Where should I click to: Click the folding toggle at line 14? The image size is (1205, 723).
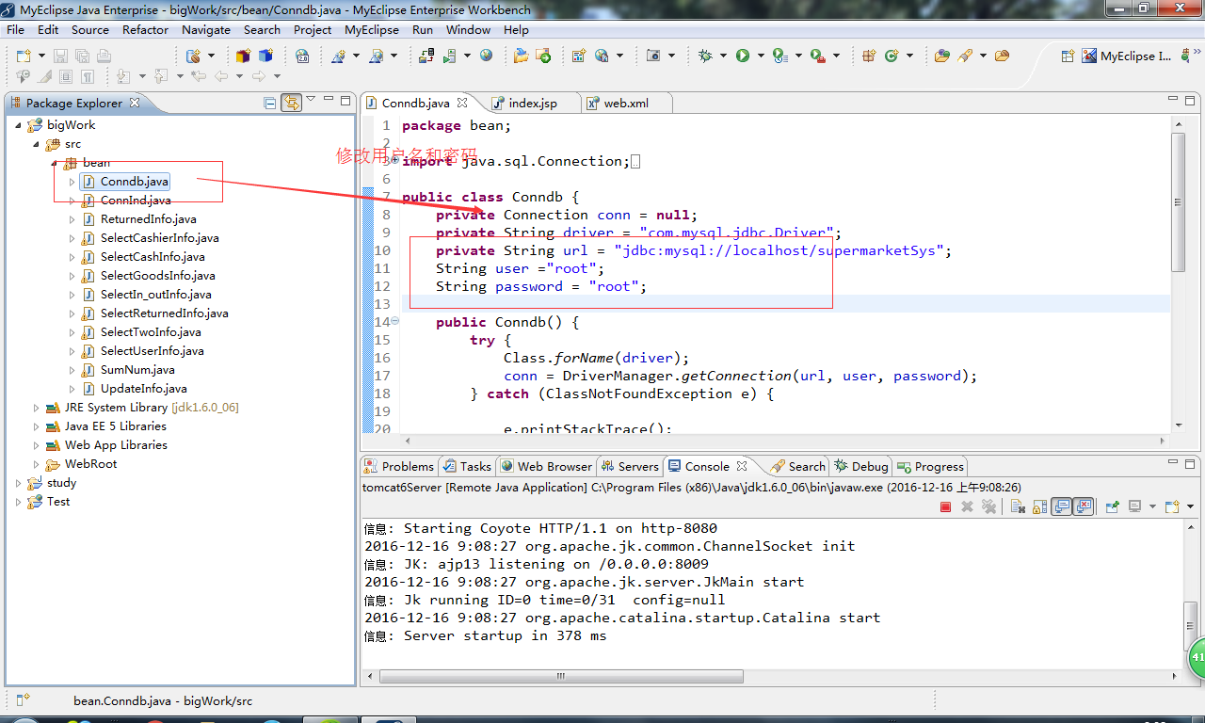coord(394,321)
